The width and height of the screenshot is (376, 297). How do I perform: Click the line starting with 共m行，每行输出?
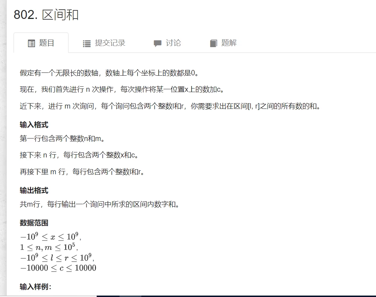click(100, 205)
